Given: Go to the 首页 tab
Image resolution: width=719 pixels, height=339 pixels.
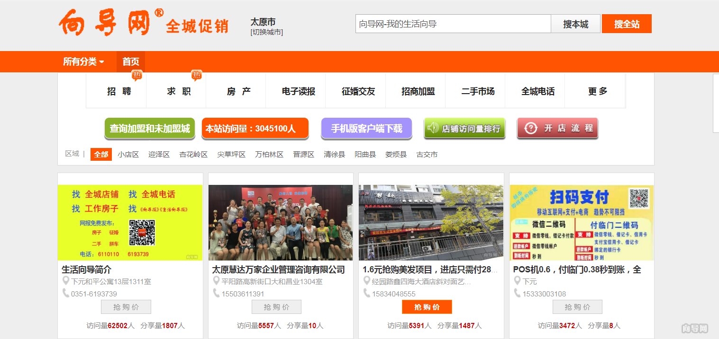Looking at the screenshot, I should coord(131,62).
